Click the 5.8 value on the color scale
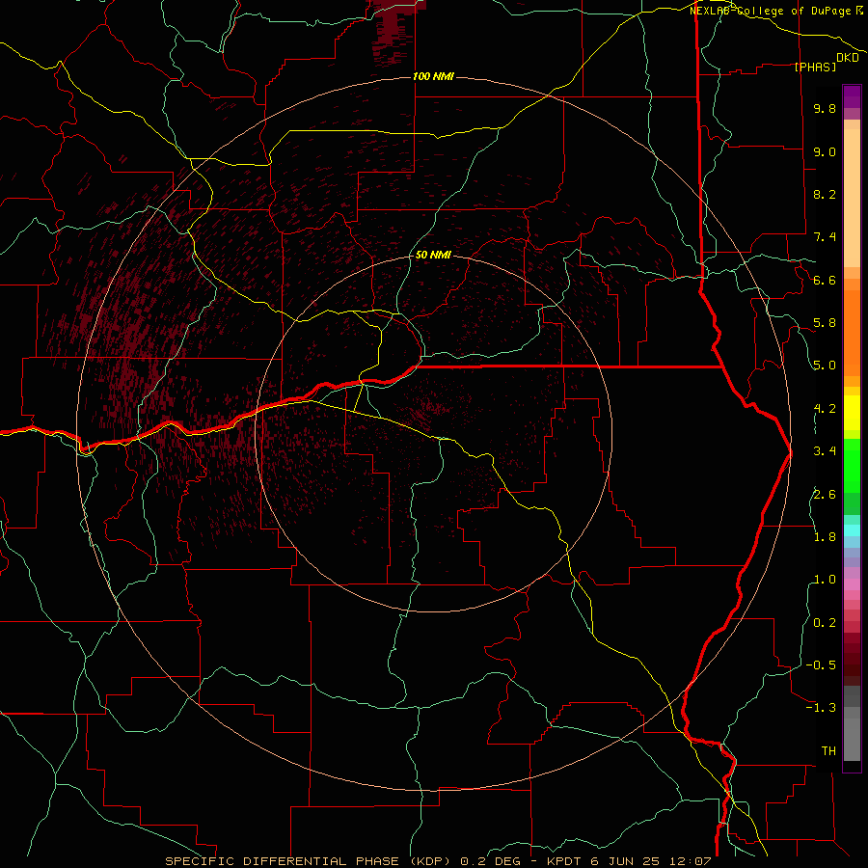The height and width of the screenshot is (868, 868). click(825, 323)
